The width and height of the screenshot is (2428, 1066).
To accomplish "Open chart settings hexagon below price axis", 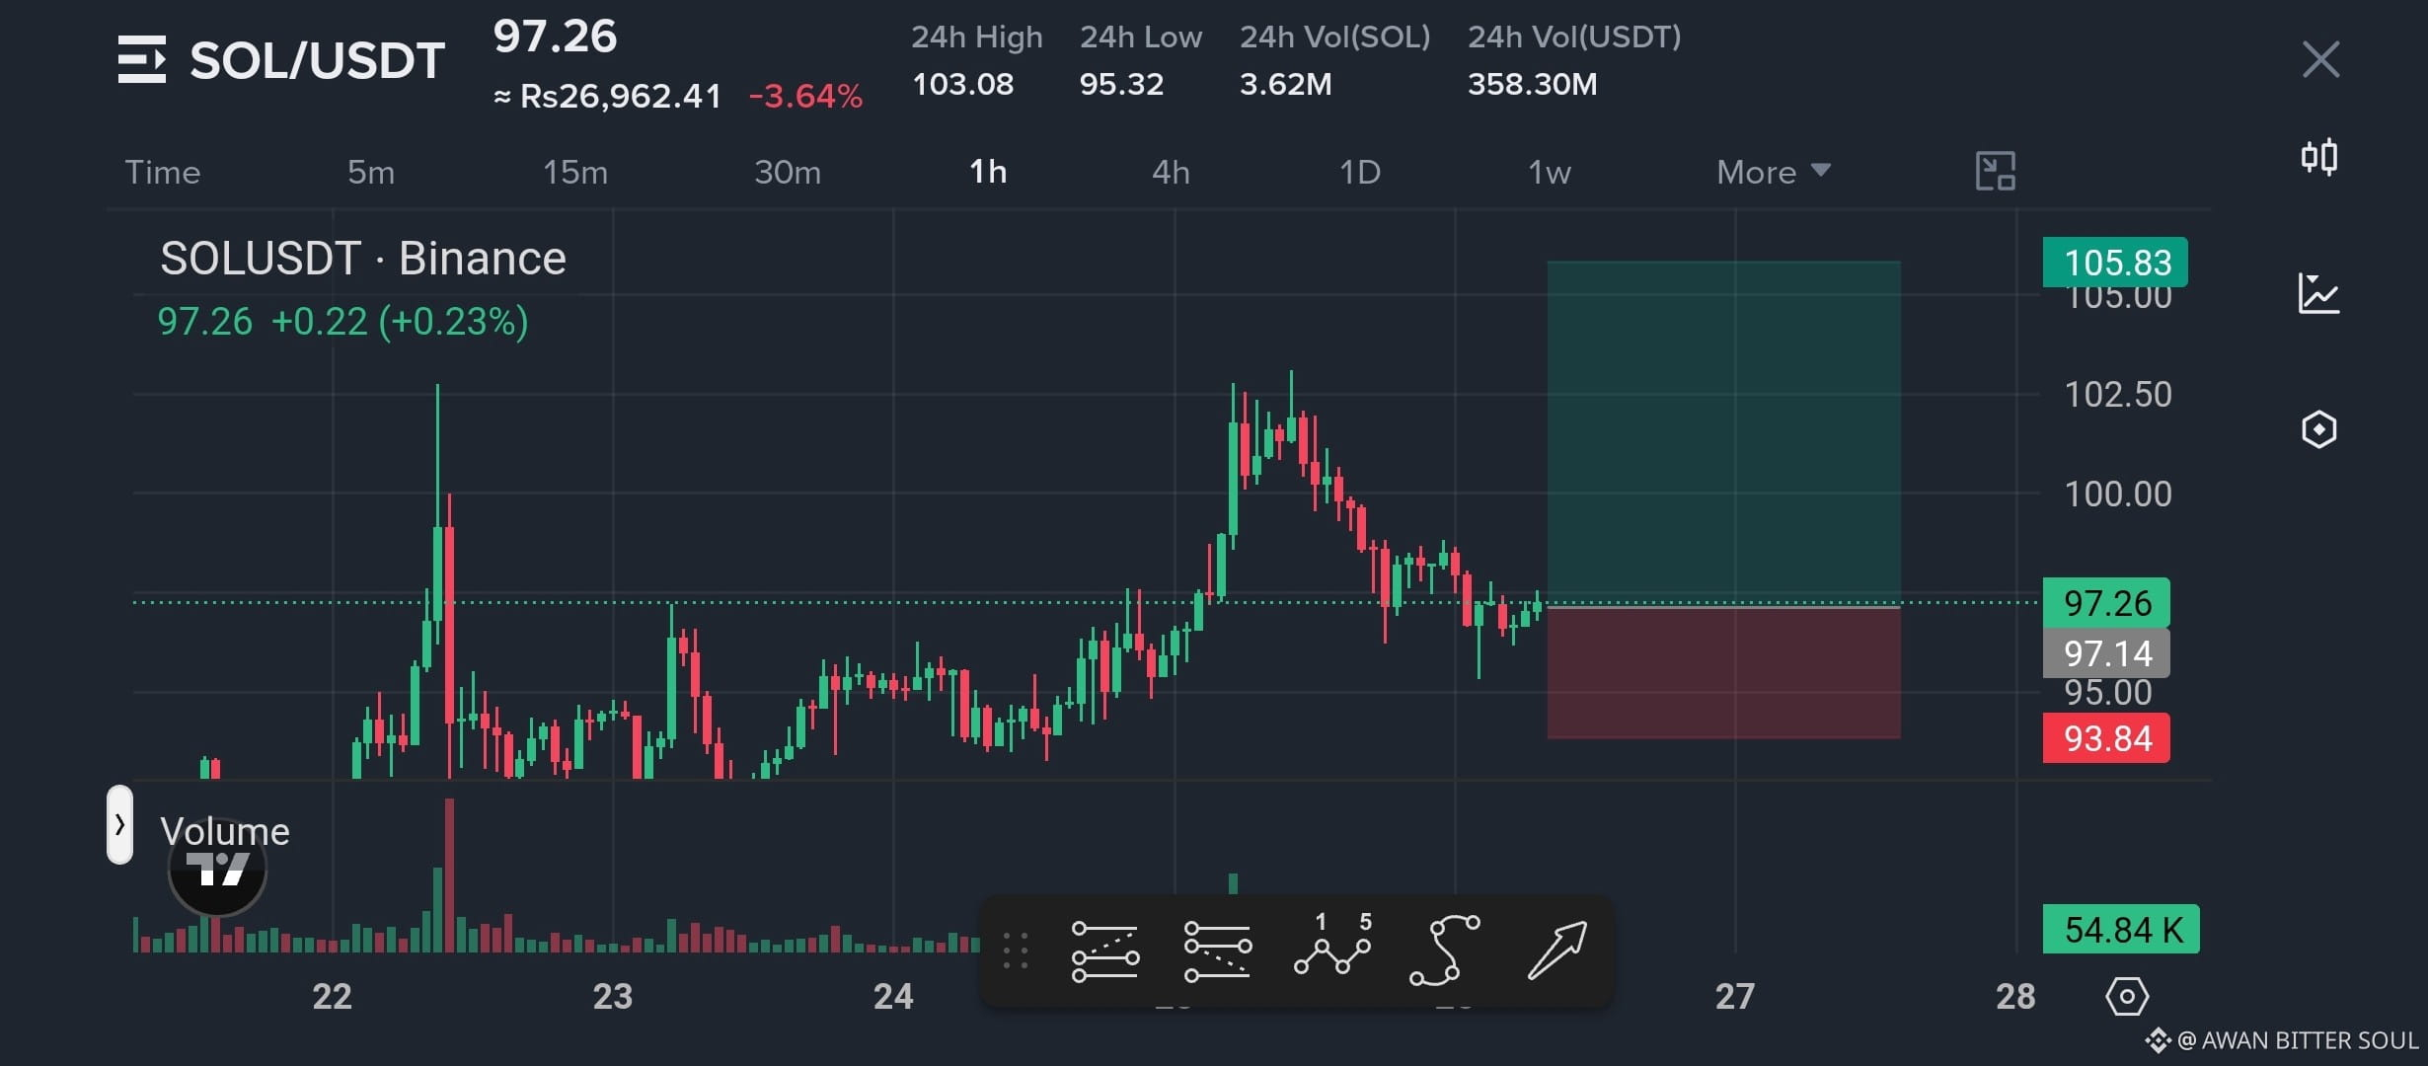I will 2127,996.
